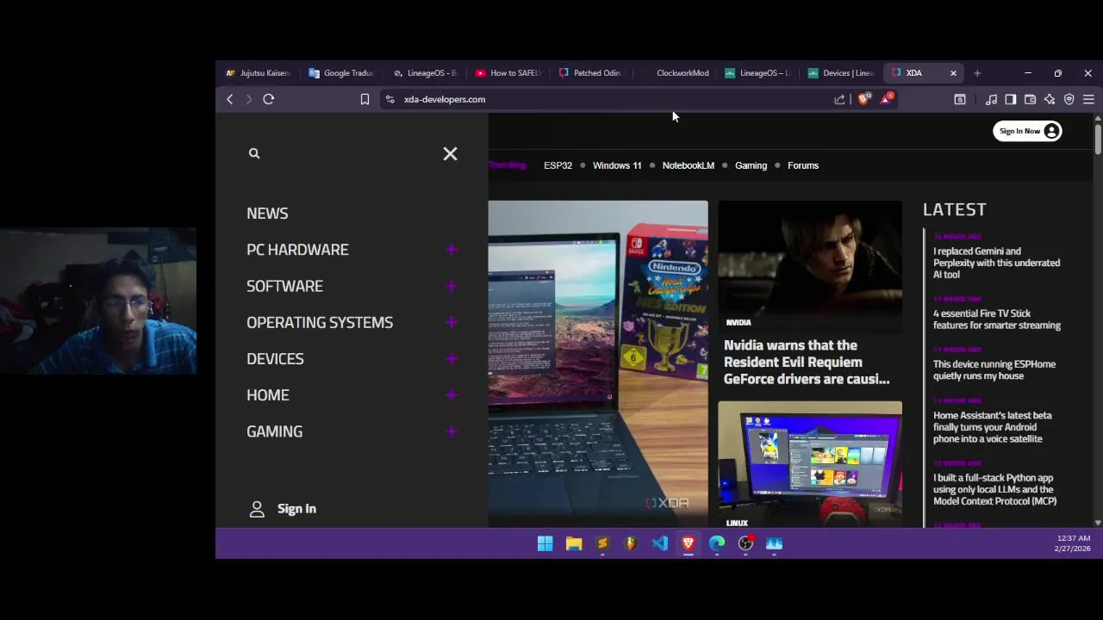Open the Forums link

(803, 165)
